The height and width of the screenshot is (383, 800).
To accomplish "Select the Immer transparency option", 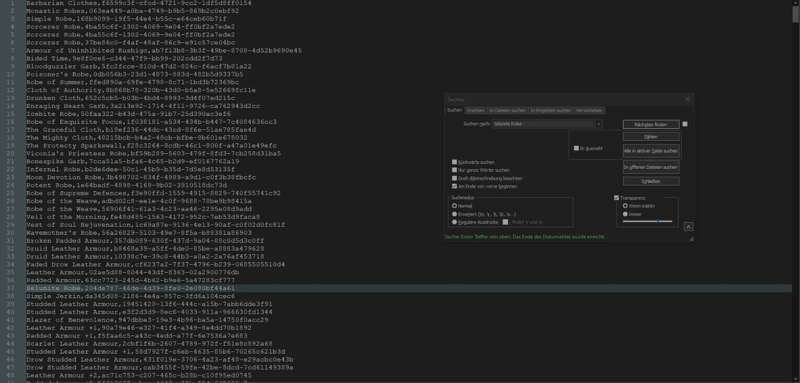I will (625, 214).
